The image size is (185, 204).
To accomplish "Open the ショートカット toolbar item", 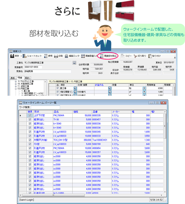I will (32, 56).
